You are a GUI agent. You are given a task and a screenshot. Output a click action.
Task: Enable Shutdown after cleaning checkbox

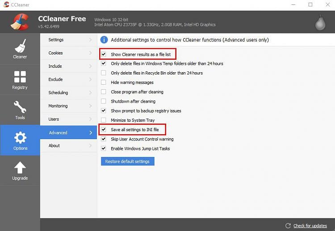pyautogui.click(x=104, y=101)
